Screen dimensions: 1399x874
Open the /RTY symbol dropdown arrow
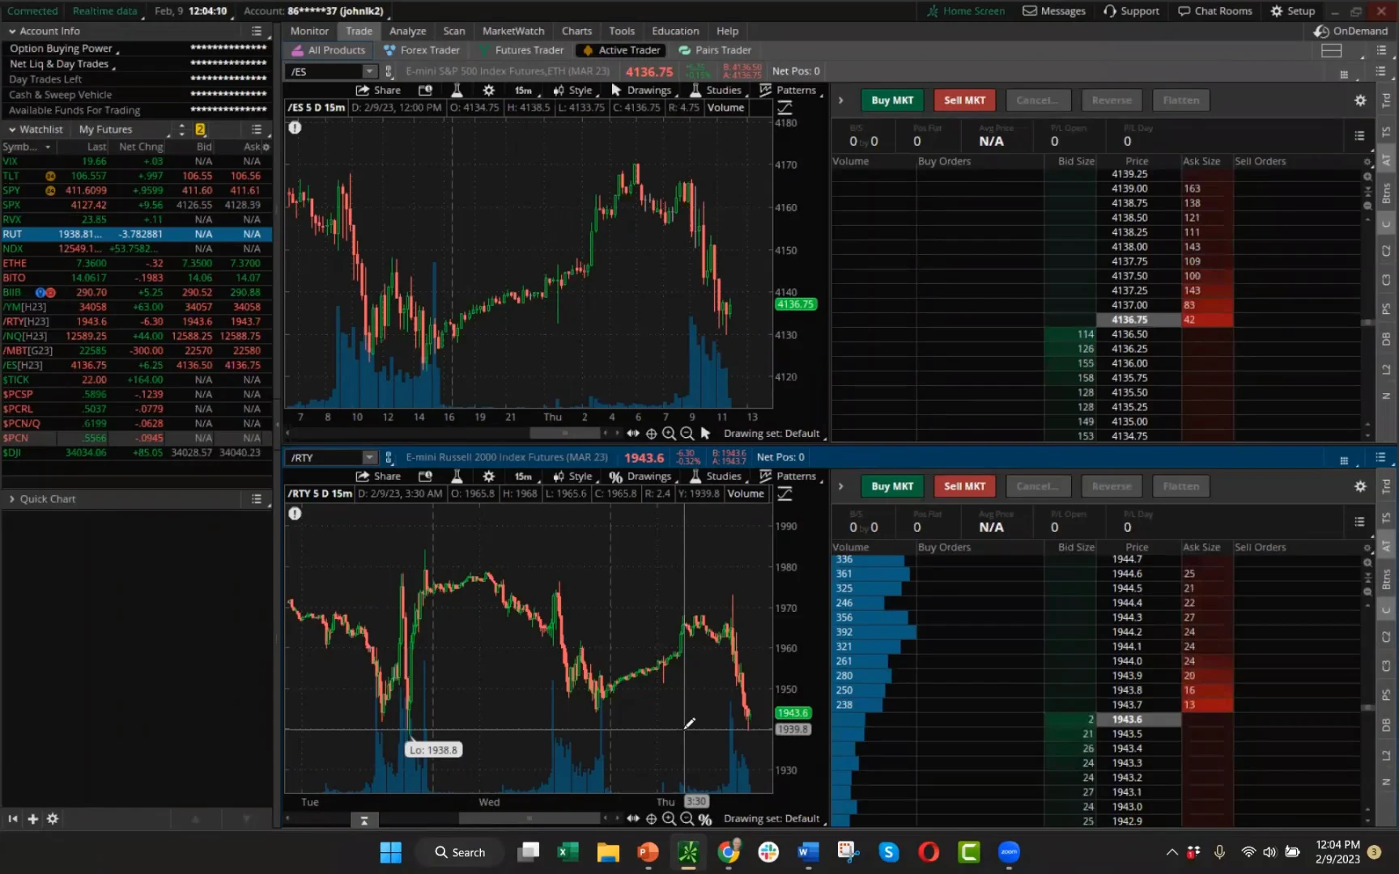[x=369, y=457]
